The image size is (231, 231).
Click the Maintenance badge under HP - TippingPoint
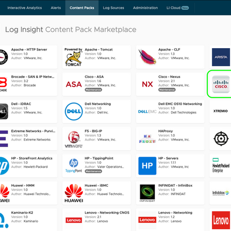93,171
